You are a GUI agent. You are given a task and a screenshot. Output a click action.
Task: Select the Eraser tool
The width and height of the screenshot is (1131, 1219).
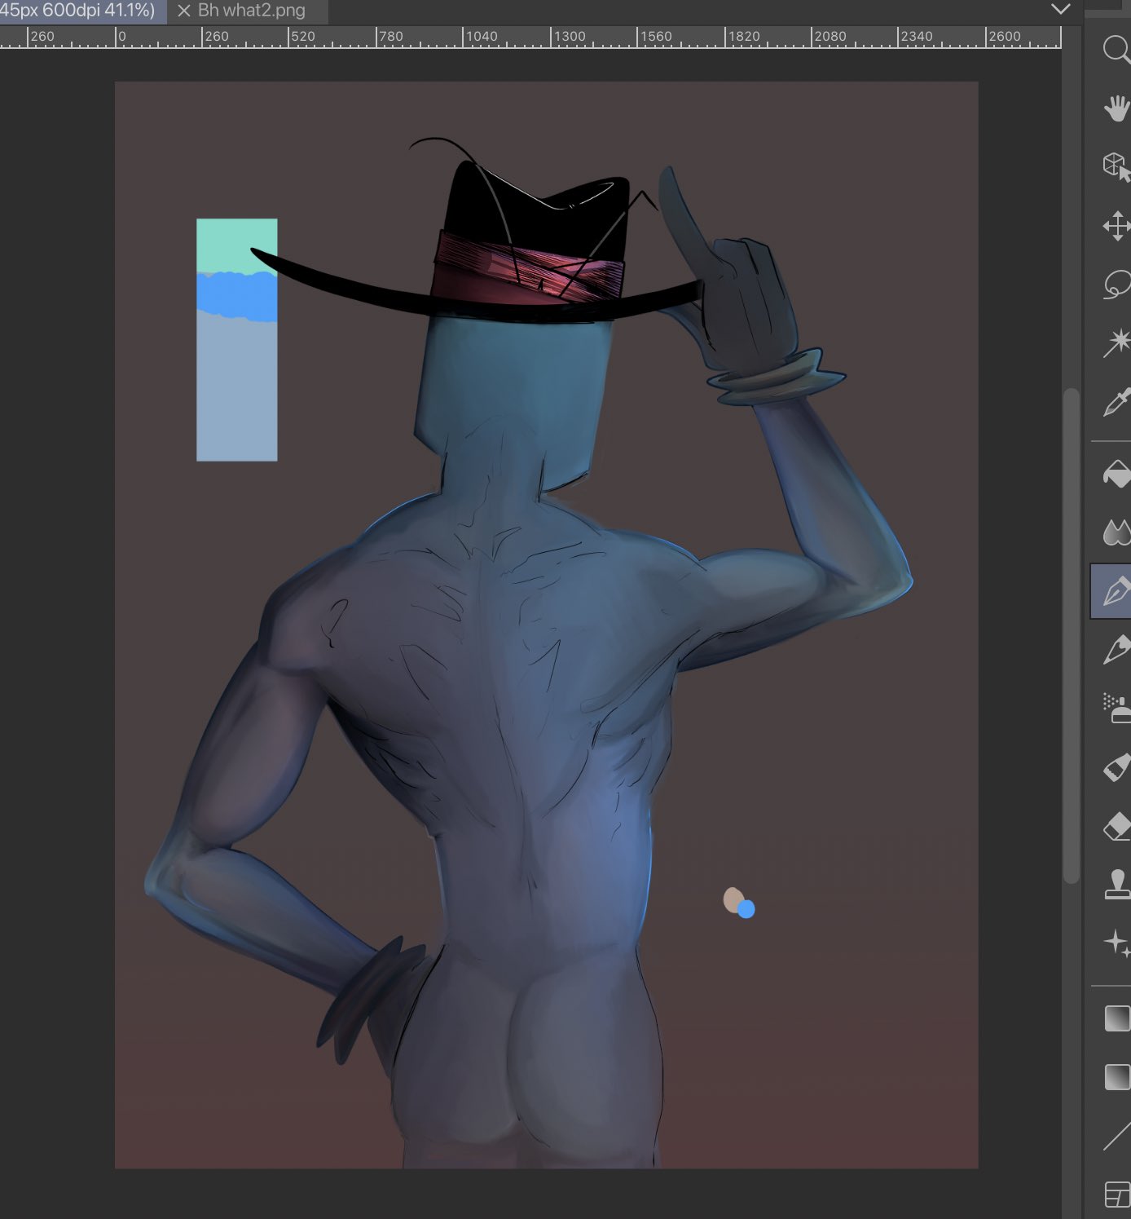1116,826
